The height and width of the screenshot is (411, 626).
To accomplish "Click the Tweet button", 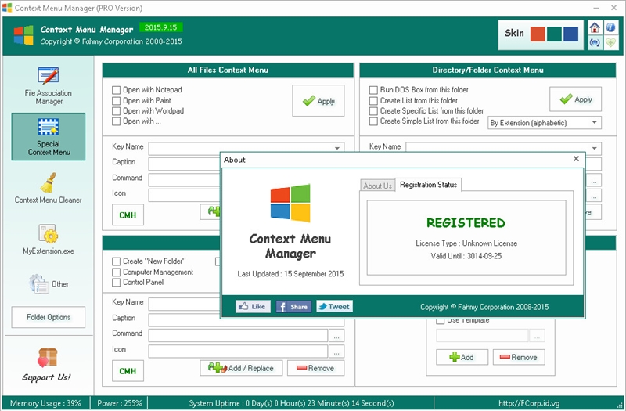I will pos(335,306).
